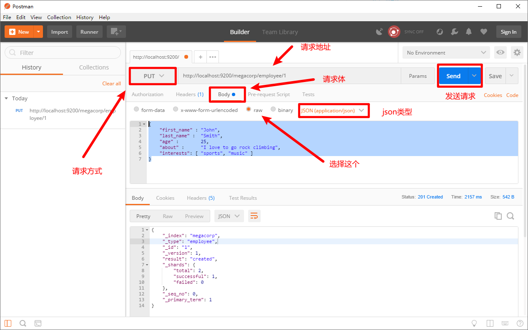
Task: Open the browse globe icon
Action: coord(440,32)
